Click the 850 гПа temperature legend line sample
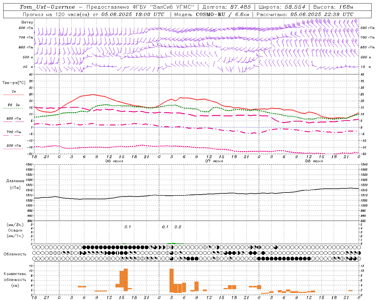 pyautogui.click(x=14, y=122)
